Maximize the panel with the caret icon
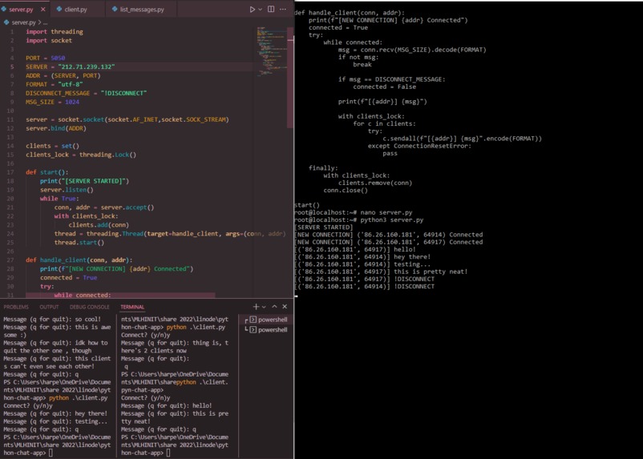This screenshot has width=643, height=459. [x=274, y=307]
